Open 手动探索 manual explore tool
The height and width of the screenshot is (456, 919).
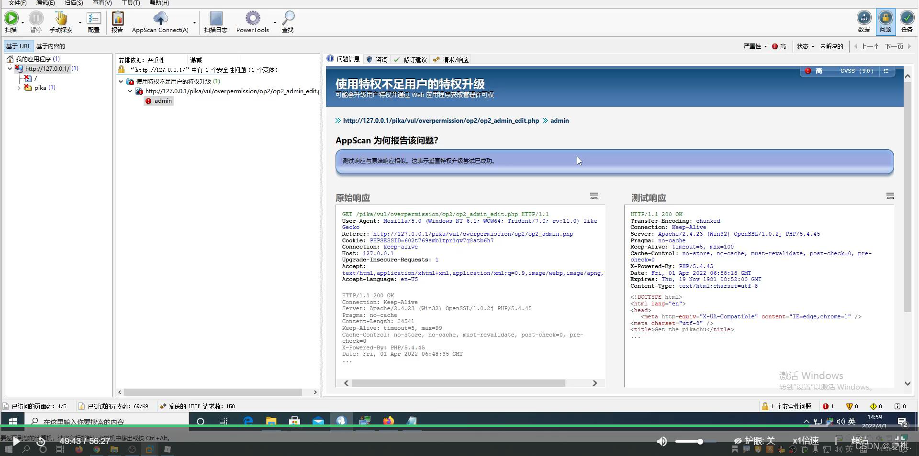(x=61, y=19)
